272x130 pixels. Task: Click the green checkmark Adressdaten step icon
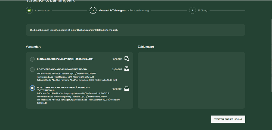29,10
